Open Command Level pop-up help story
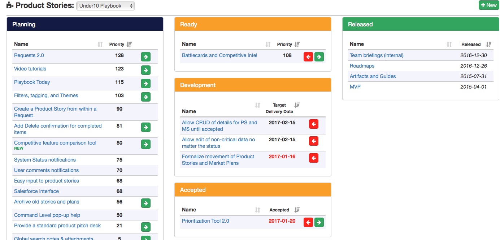The height and width of the screenshot is (240, 500). (x=47, y=215)
